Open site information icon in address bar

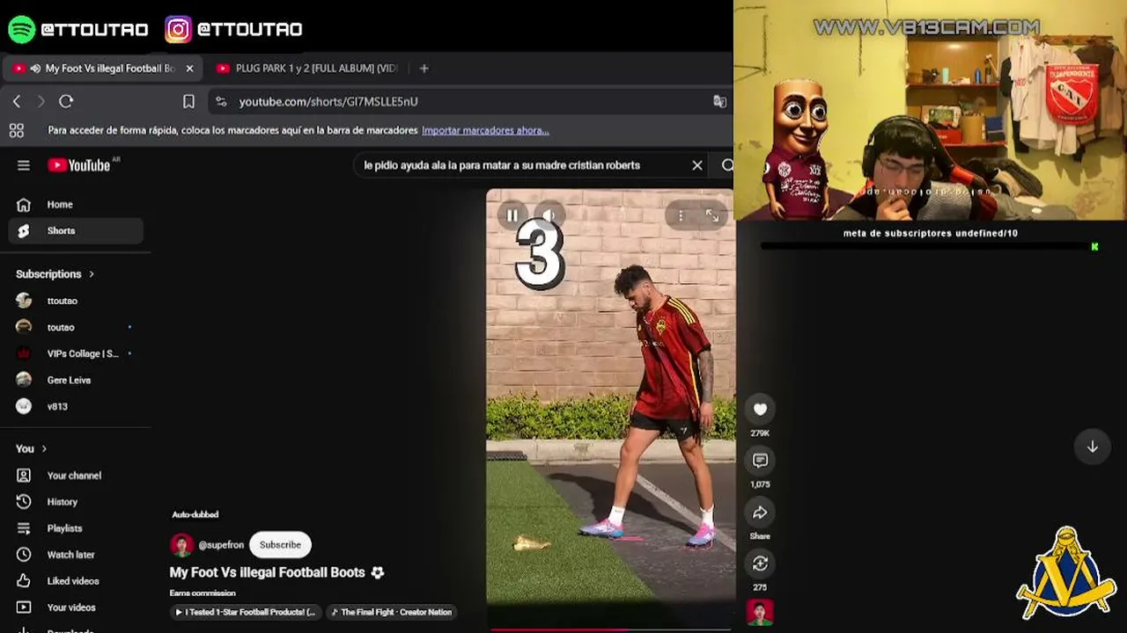221,102
